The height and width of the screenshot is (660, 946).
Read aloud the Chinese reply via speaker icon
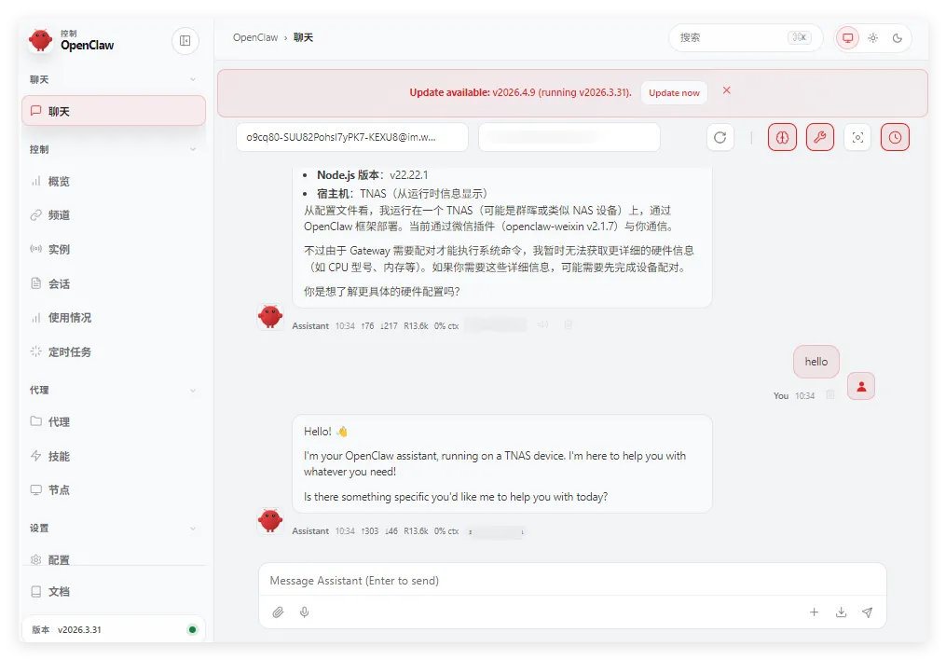click(543, 324)
